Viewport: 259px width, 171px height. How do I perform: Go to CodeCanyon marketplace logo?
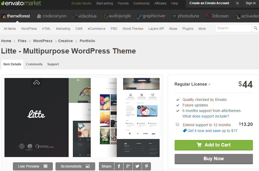(52, 16)
